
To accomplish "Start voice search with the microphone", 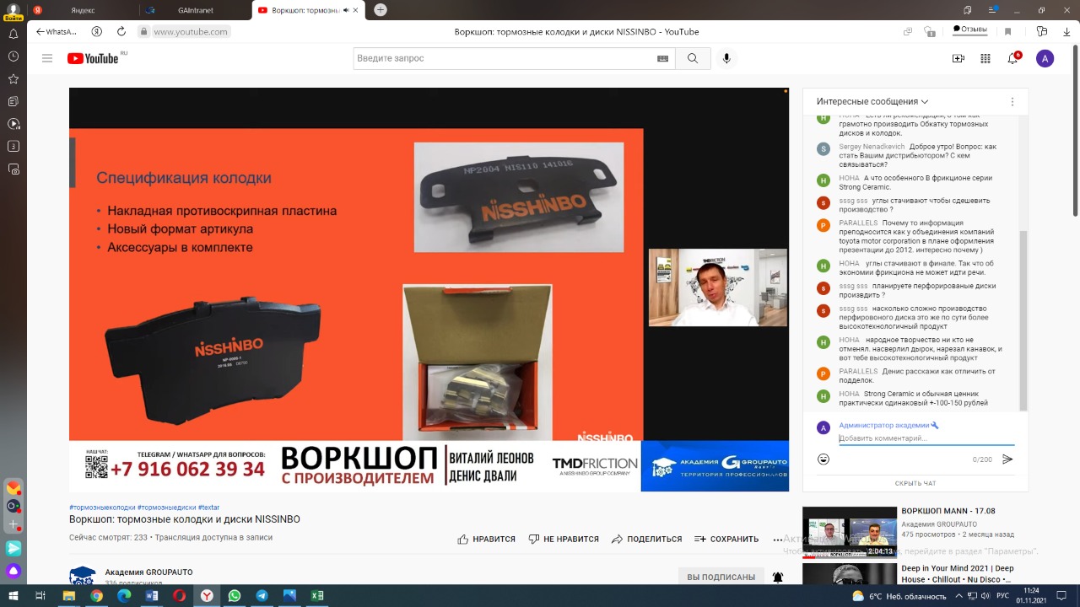I will [x=726, y=58].
